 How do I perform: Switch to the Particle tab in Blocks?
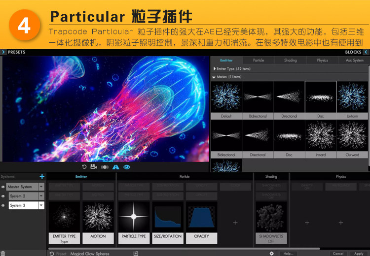[x=259, y=60]
